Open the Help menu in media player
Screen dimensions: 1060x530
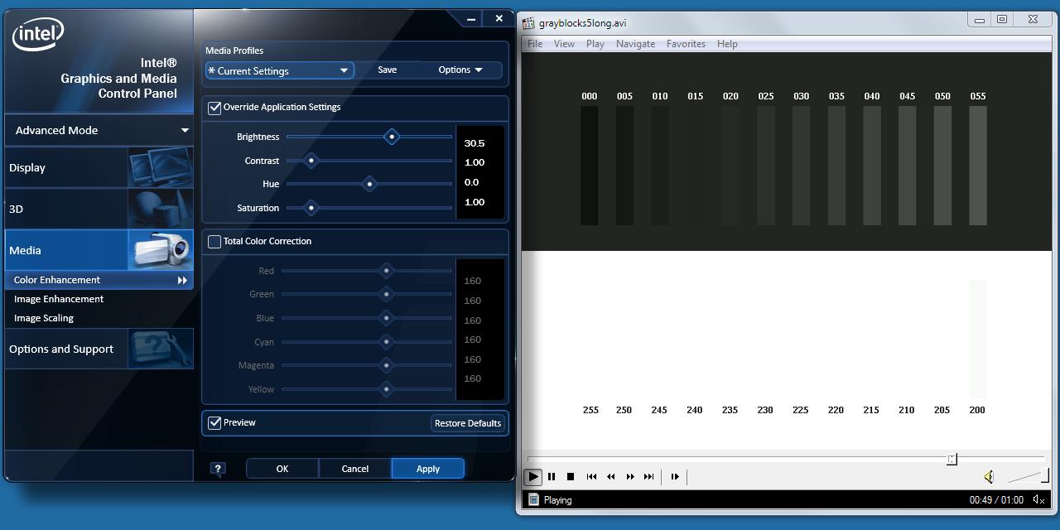click(x=727, y=44)
